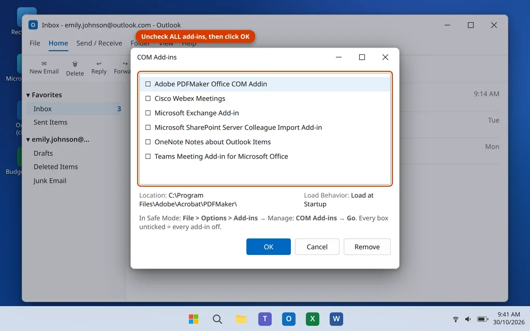Open Excel from the taskbar
This screenshot has height=331, width=530.
(x=312, y=319)
